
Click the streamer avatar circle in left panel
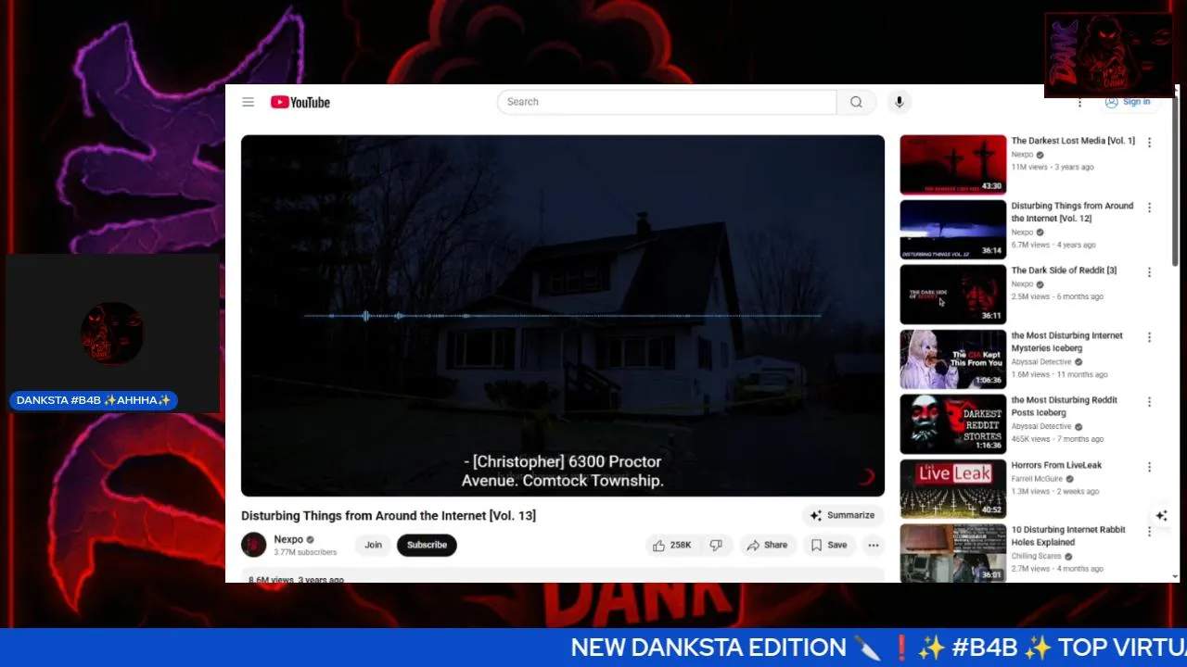[112, 333]
